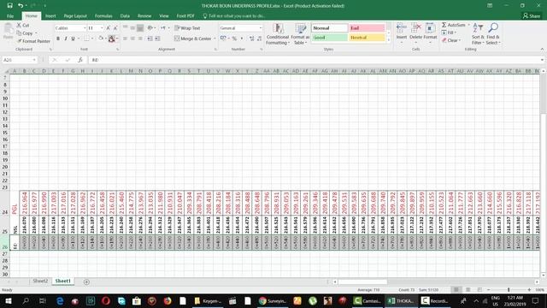The width and height of the screenshot is (547, 308).
Task: Toggle Wrap Text on selected cells
Action: pos(188,28)
